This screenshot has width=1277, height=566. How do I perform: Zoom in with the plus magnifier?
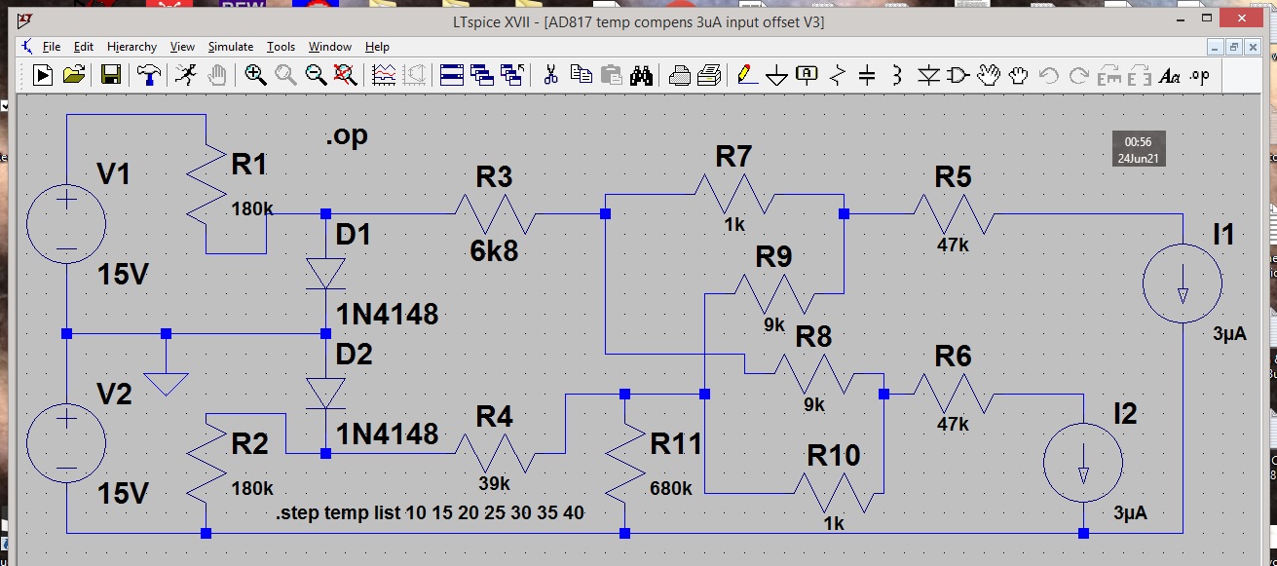(x=255, y=75)
